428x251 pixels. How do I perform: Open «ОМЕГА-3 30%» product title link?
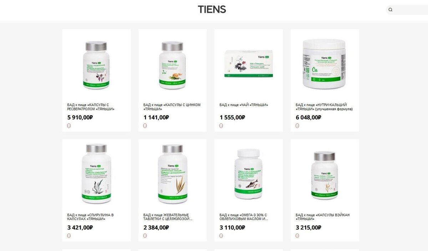pos(244,217)
